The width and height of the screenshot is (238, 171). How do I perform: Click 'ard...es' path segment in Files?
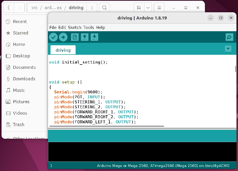pos(53,8)
